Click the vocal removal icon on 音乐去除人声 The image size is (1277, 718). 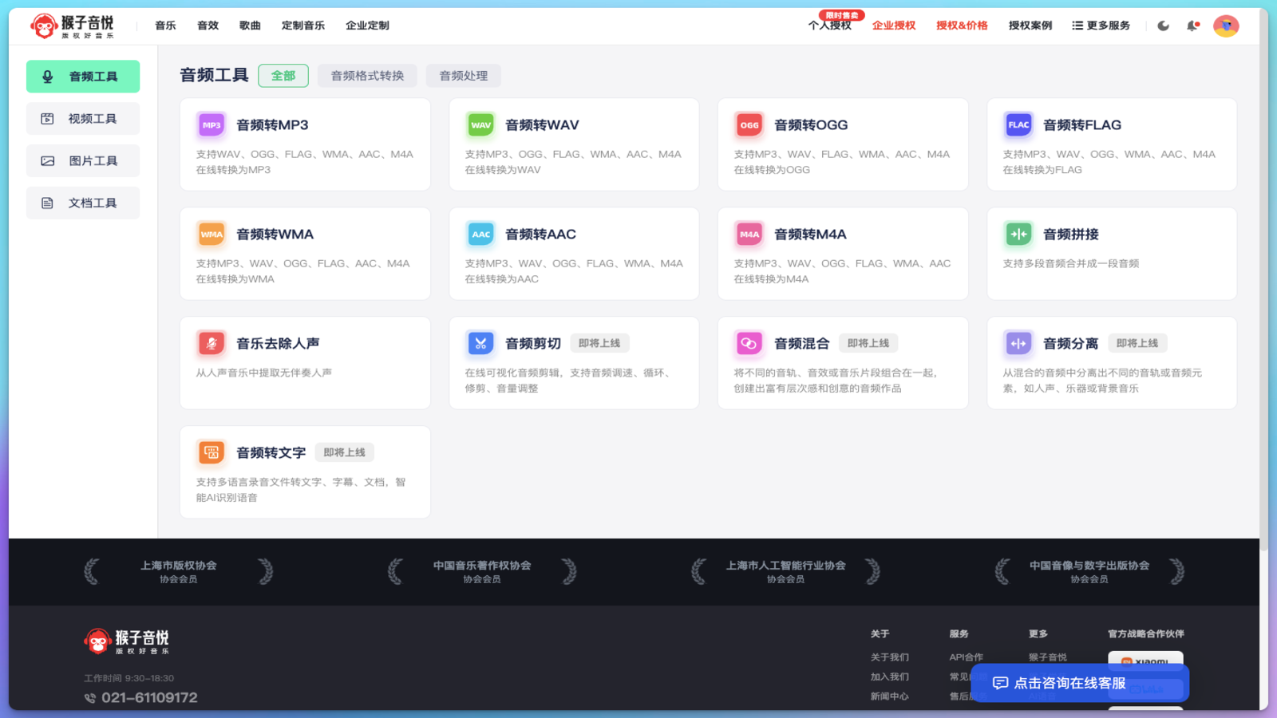pos(211,343)
